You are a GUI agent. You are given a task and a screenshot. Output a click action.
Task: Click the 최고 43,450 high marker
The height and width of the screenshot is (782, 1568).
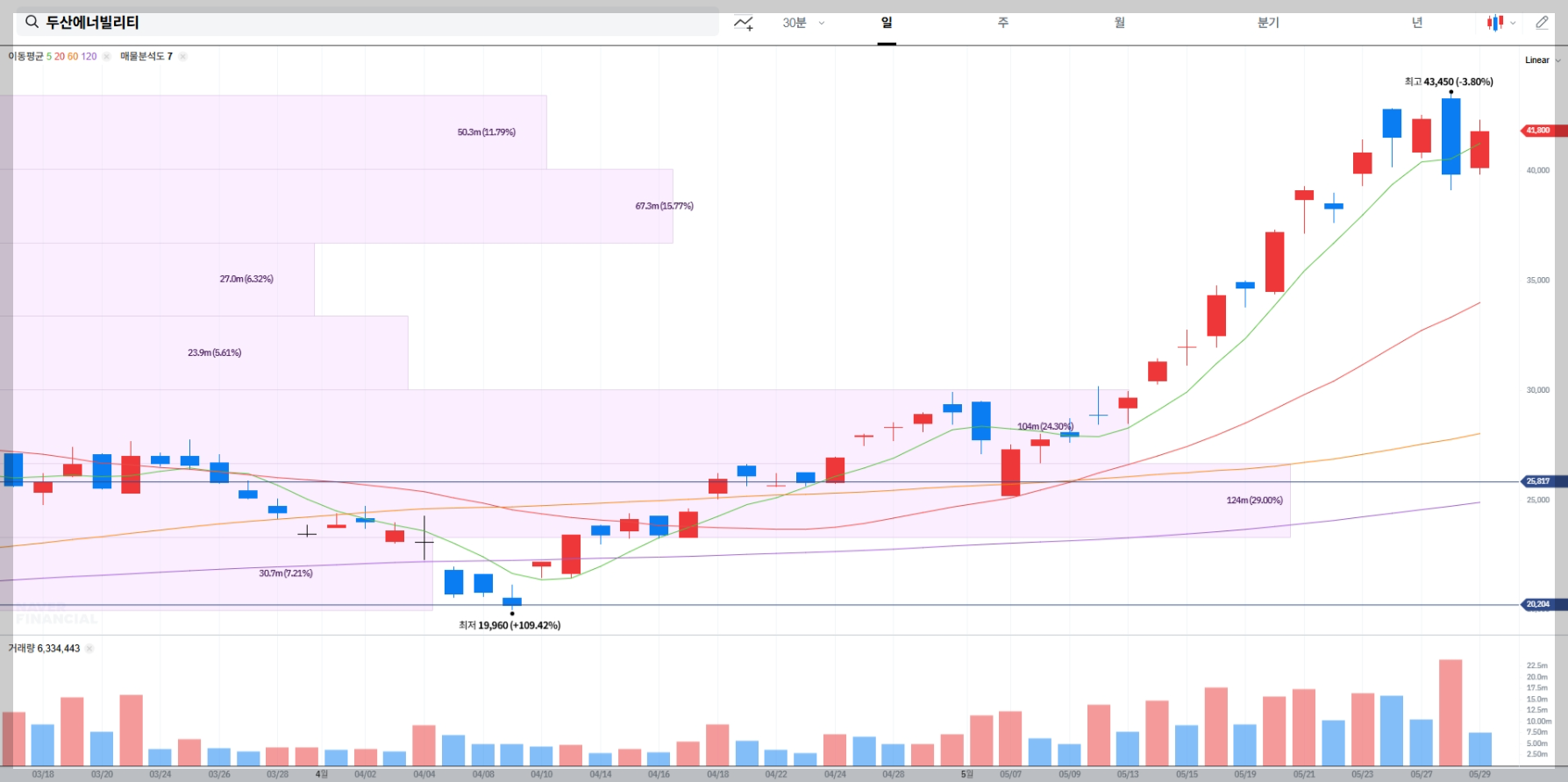tap(1449, 82)
